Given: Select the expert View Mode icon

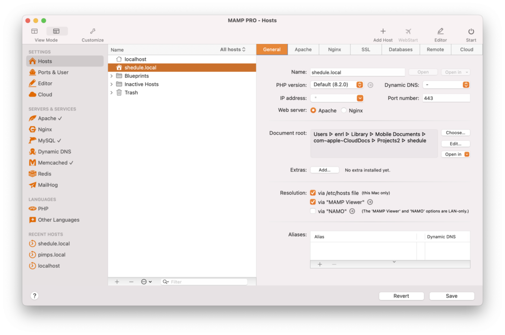Looking at the screenshot, I should [x=56, y=31].
